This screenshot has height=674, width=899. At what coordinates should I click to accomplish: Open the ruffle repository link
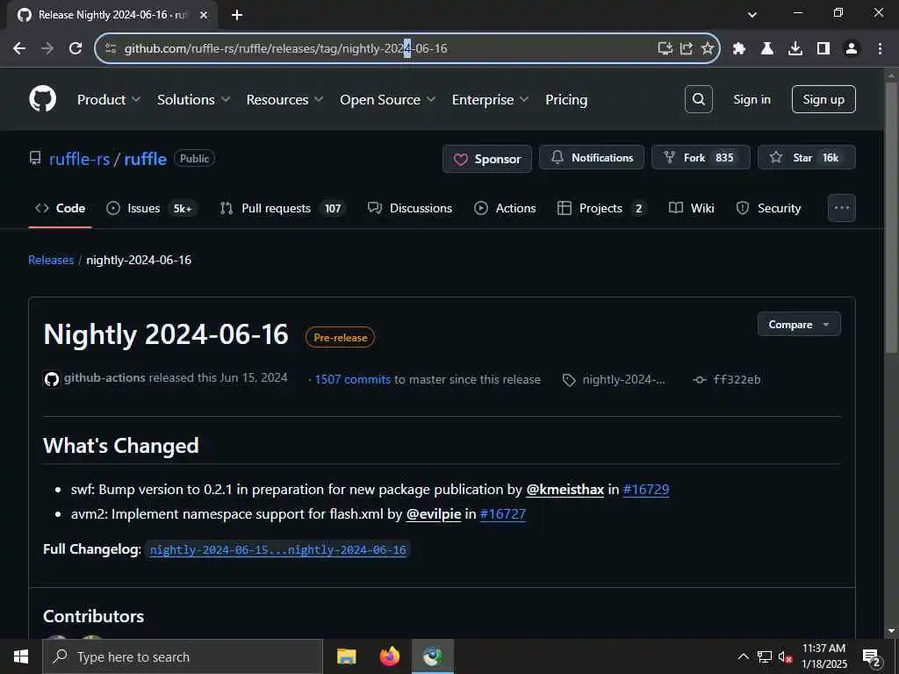[x=145, y=159]
